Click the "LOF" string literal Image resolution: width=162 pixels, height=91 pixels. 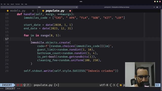(x=119, y=18)
